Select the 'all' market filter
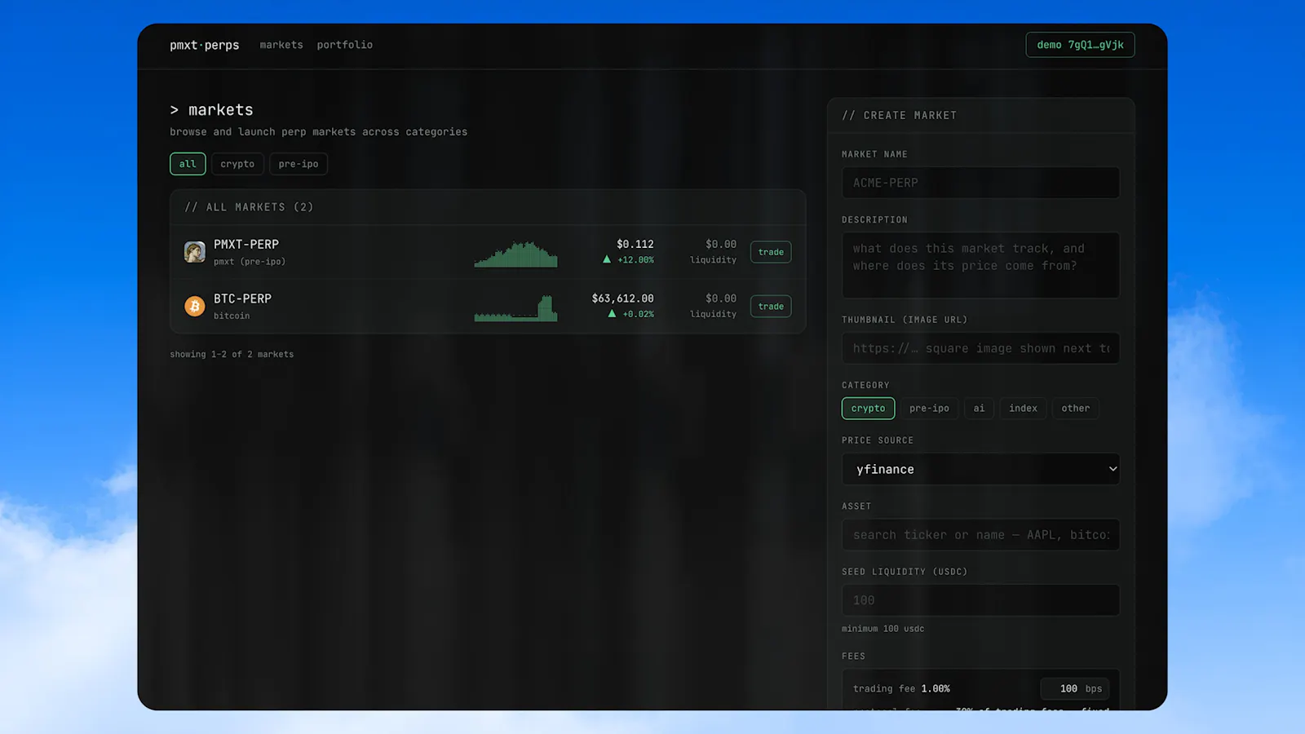Screen dimensions: 1305x734 [x=188, y=164]
